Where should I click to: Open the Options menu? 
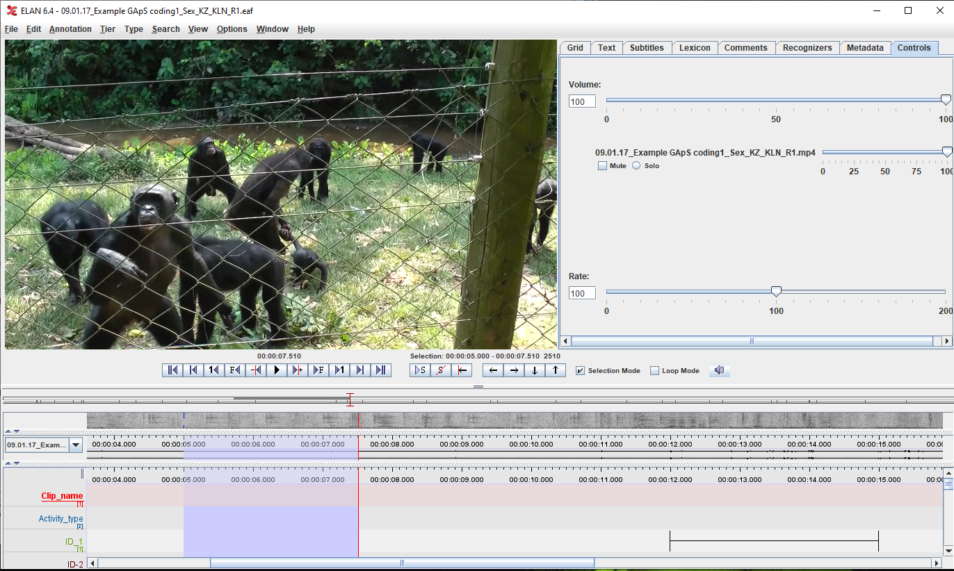pos(232,29)
